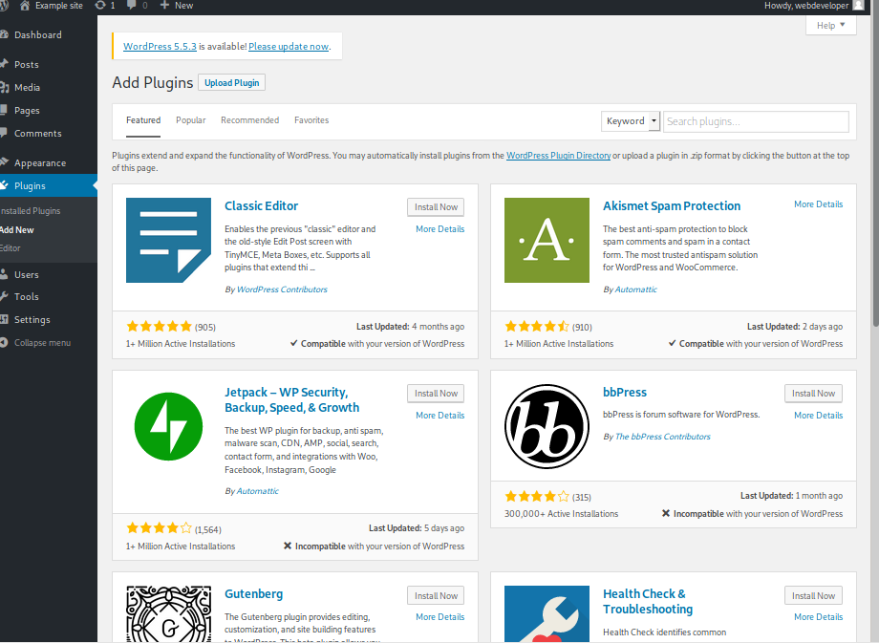Open the Gutenberg title link
This screenshot has width=879, height=643.
(253, 594)
